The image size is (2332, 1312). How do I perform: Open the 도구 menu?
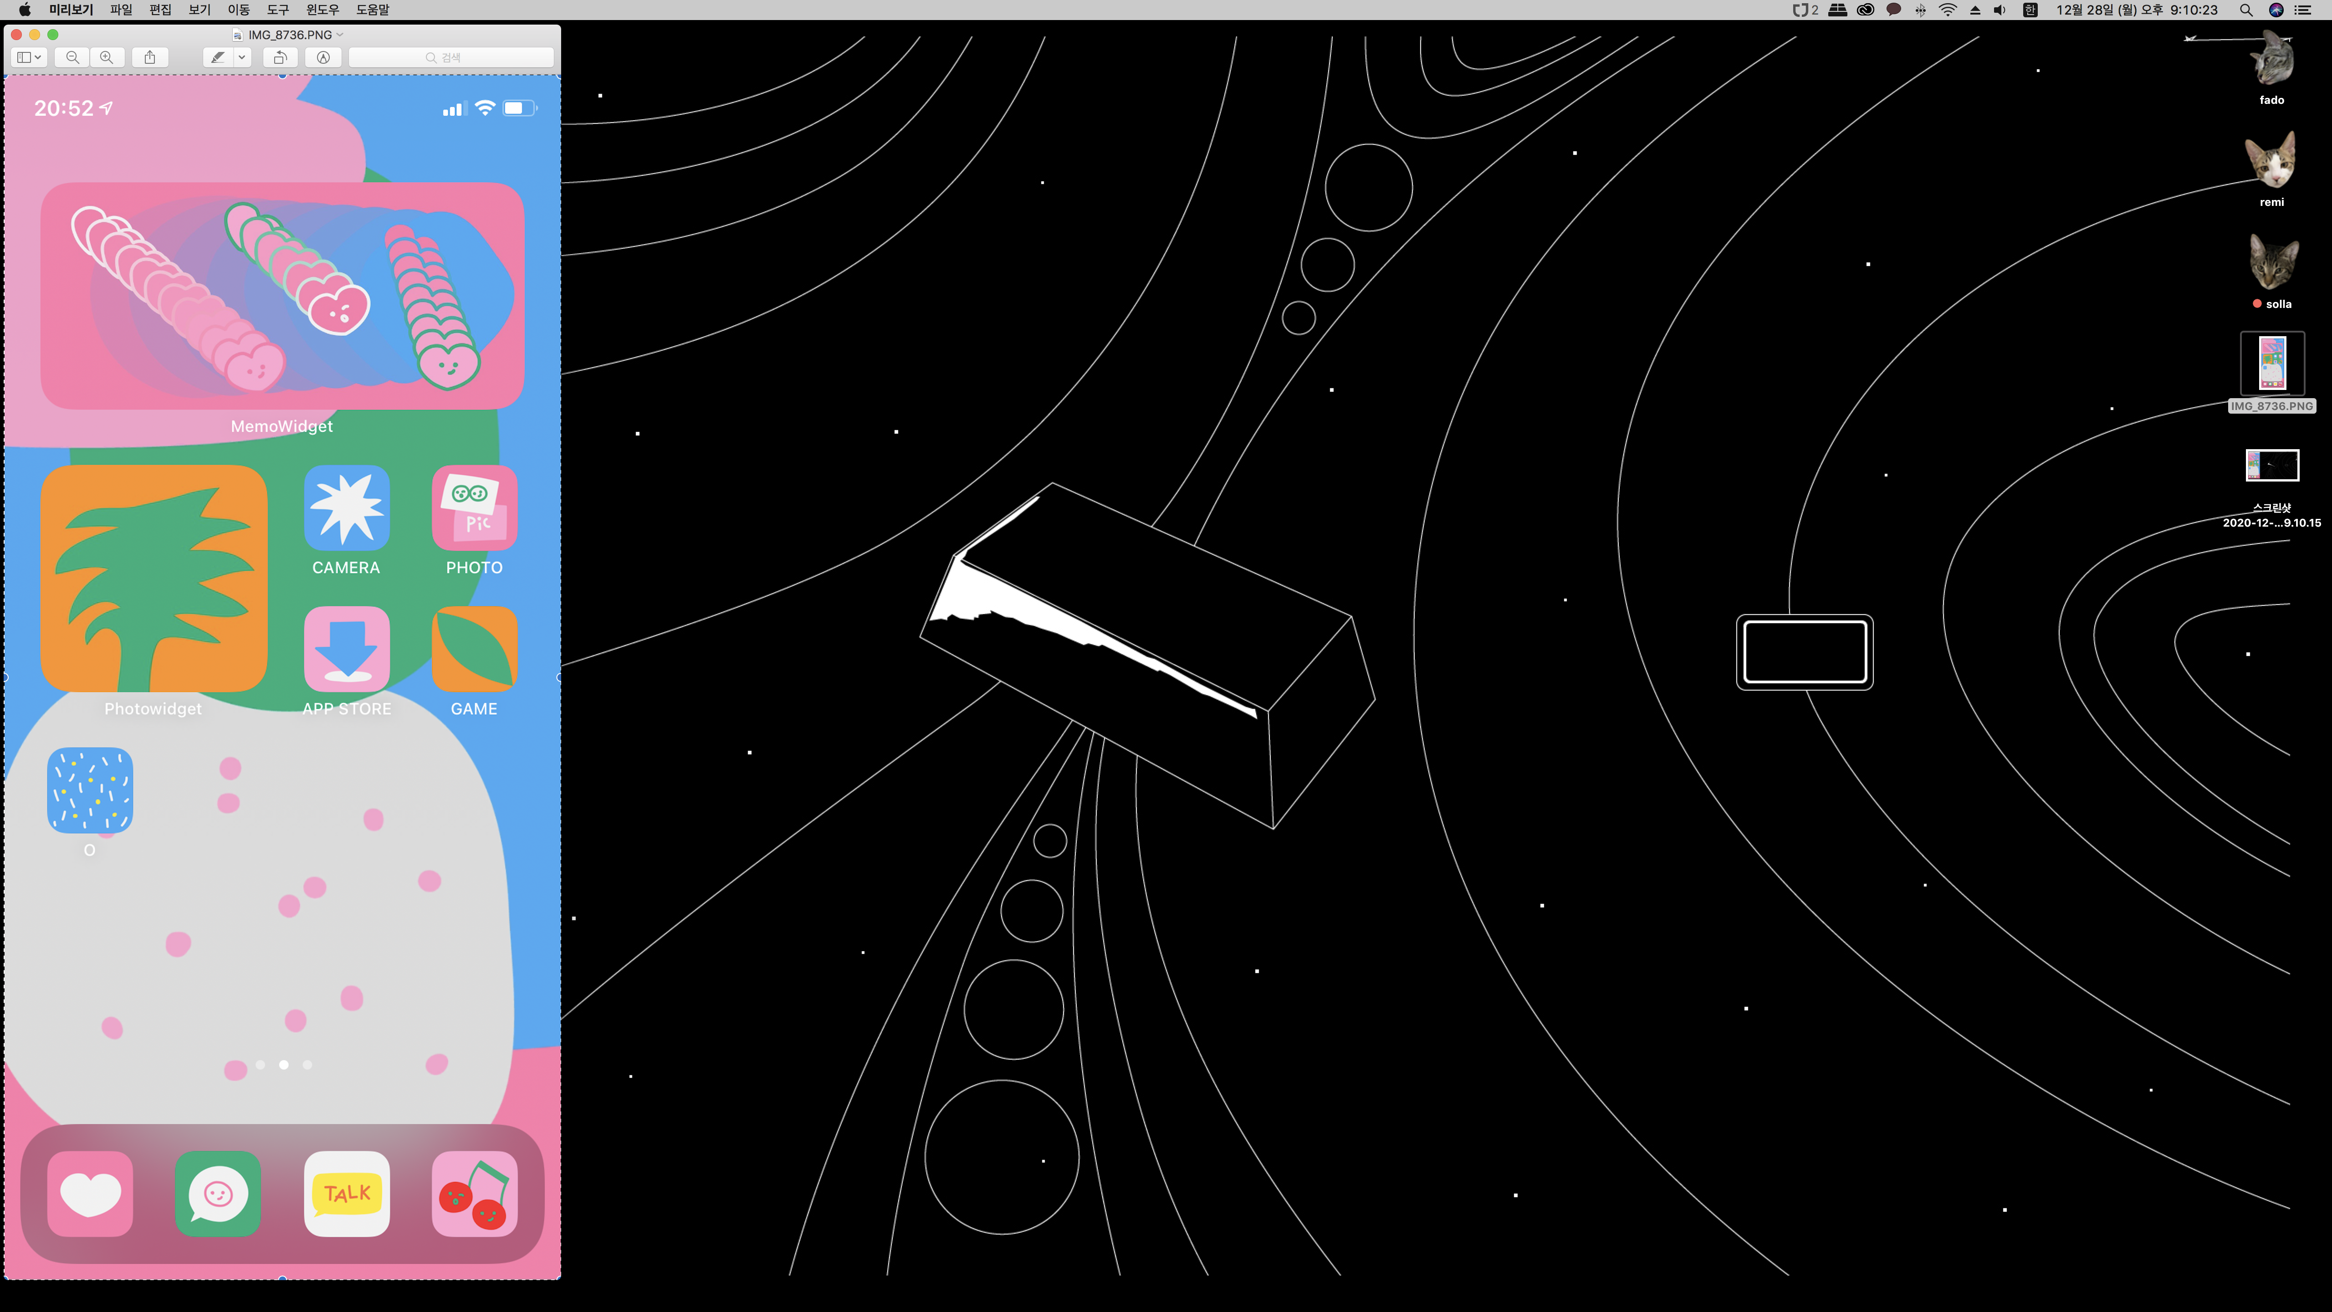[x=277, y=10]
